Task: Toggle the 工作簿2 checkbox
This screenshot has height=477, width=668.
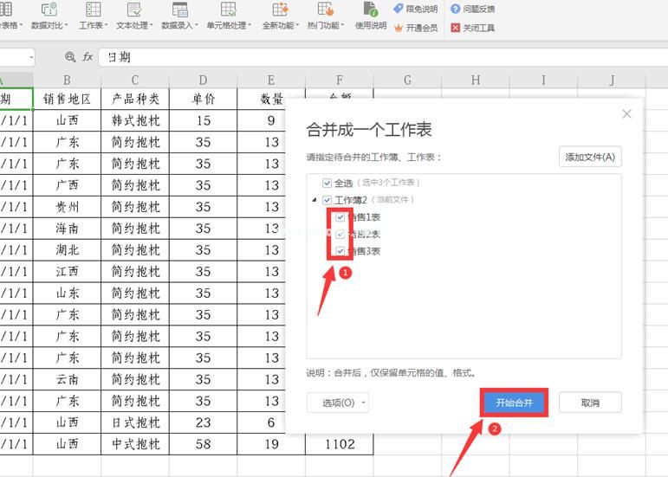Action: (327, 200)
